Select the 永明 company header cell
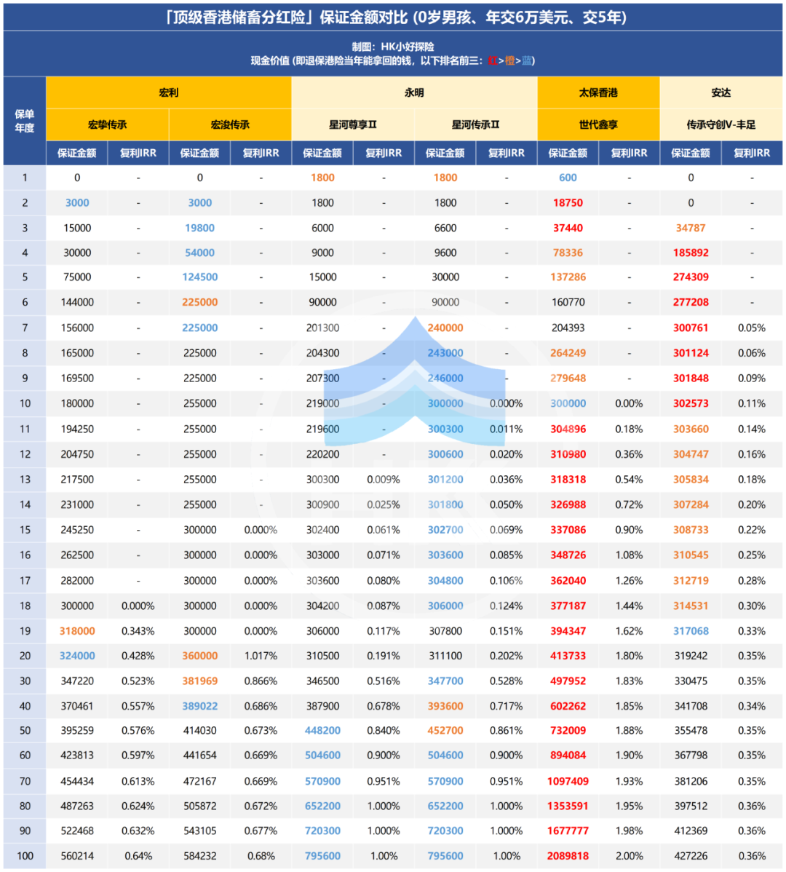The height and width of the screenshot is (872, 786). click(x=414, y=92)
